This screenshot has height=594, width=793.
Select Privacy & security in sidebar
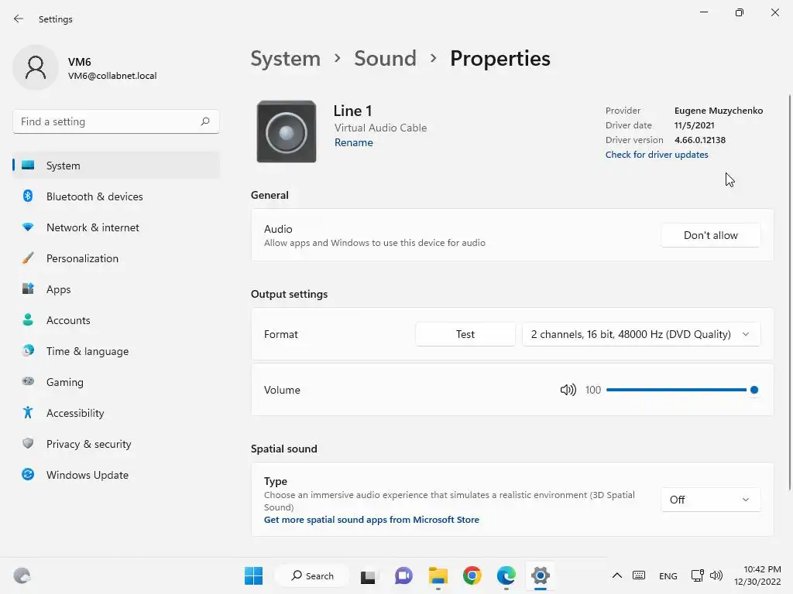tap(88, 444)
